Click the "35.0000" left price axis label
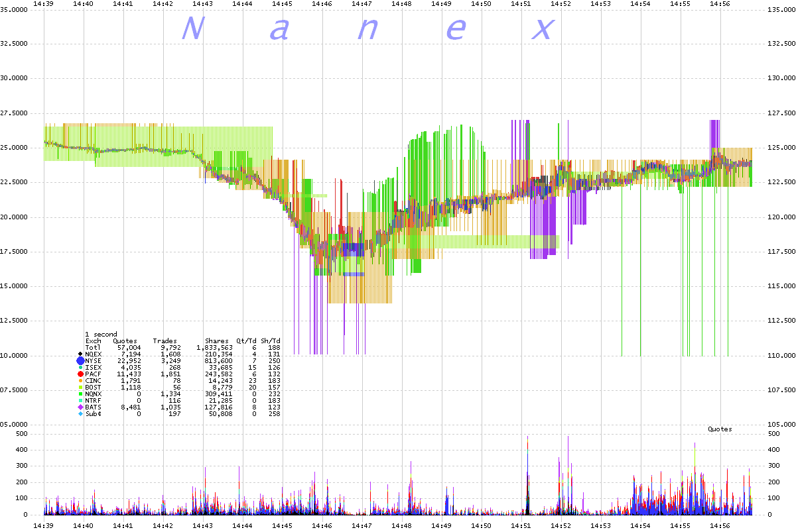 14,9
